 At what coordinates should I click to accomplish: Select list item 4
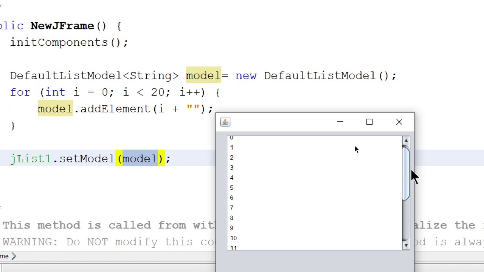(x=315, y=178)
